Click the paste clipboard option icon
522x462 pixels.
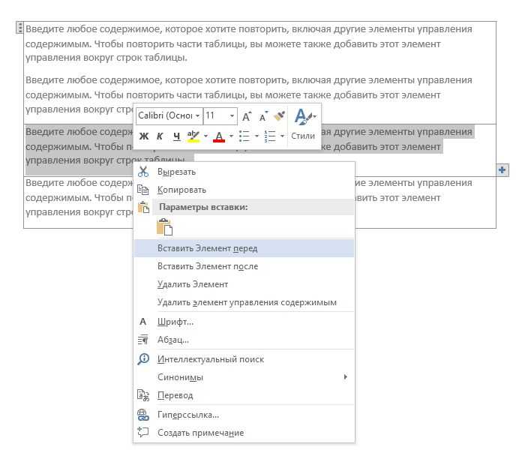(x=164, y=227)
